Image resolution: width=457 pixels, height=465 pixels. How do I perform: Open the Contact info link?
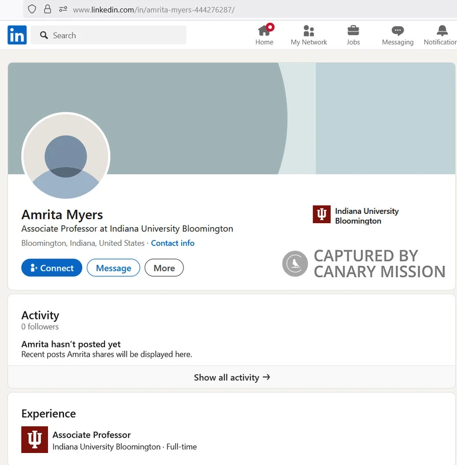point(173,243)
